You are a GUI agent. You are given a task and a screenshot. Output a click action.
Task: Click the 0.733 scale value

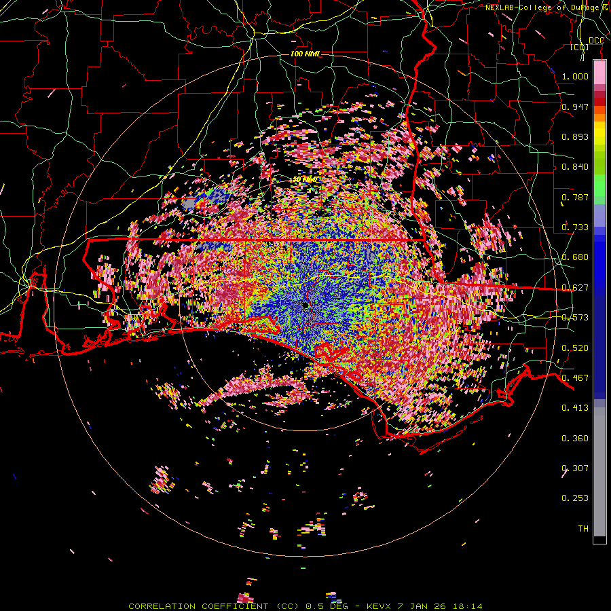(x=575, y=227)
